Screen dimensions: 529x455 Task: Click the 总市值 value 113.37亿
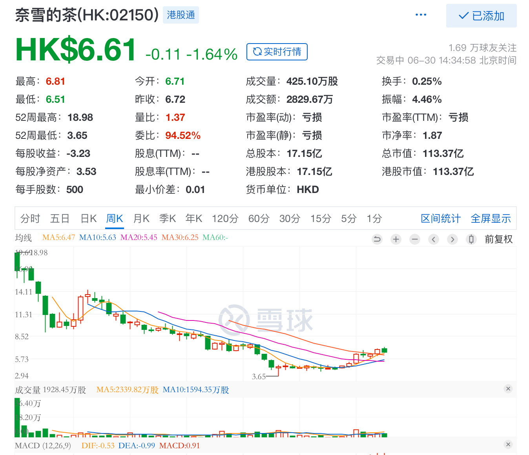pyautogui.click(x=443, y=153)
